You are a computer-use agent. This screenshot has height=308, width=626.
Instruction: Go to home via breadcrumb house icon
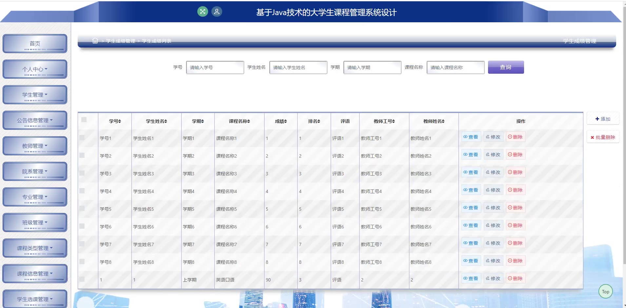click(95, 41)
